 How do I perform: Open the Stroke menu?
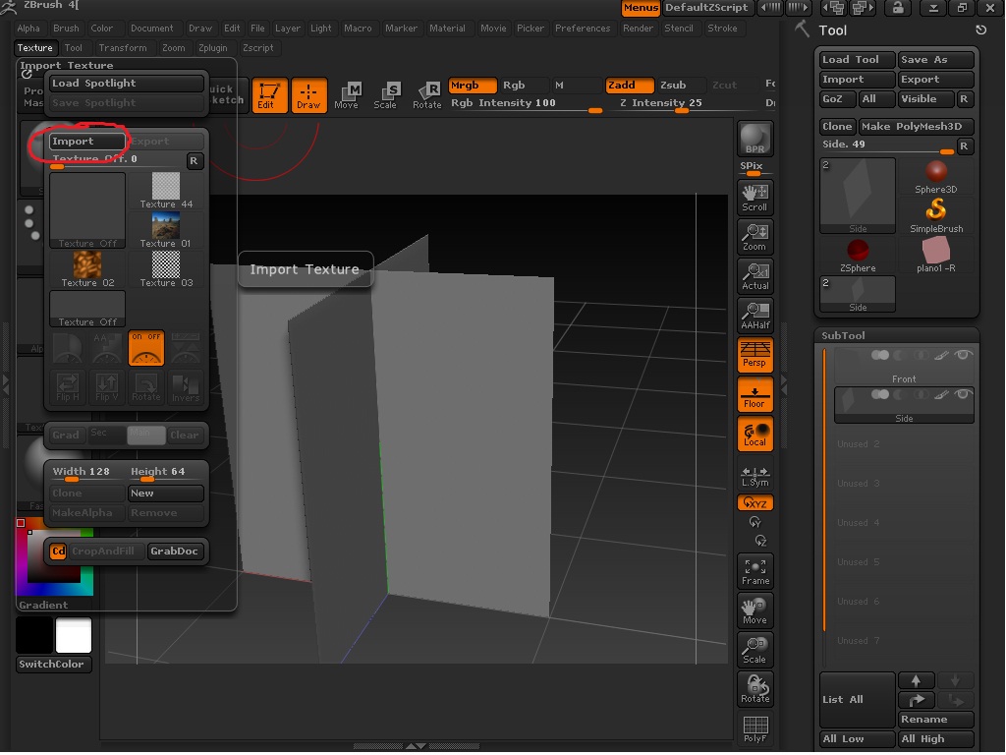click(722, 29)
